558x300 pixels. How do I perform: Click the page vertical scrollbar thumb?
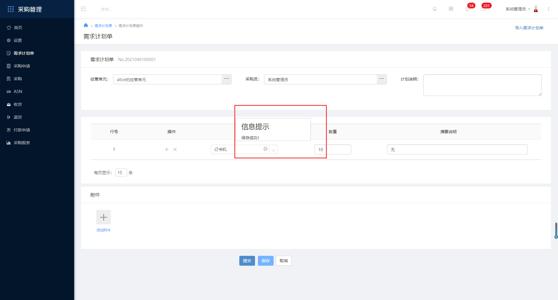[x=556, y=231]
